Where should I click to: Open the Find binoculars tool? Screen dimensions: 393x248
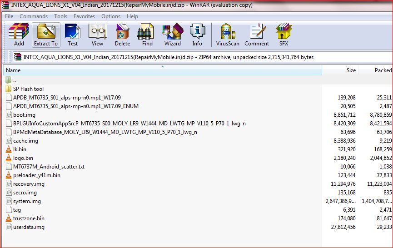coord(147,35)
